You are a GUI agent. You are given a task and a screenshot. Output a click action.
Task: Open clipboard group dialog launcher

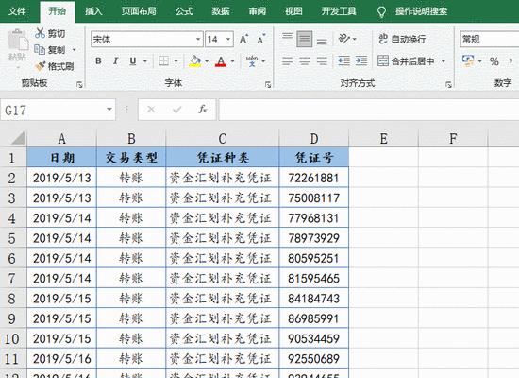click(x=79, y=85)
